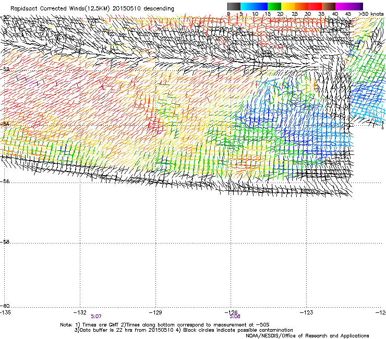Image resolution: width=386 pixels, height=339 pixels.
Task: Click the -123 longitude axis label
Action: point(307,312)
